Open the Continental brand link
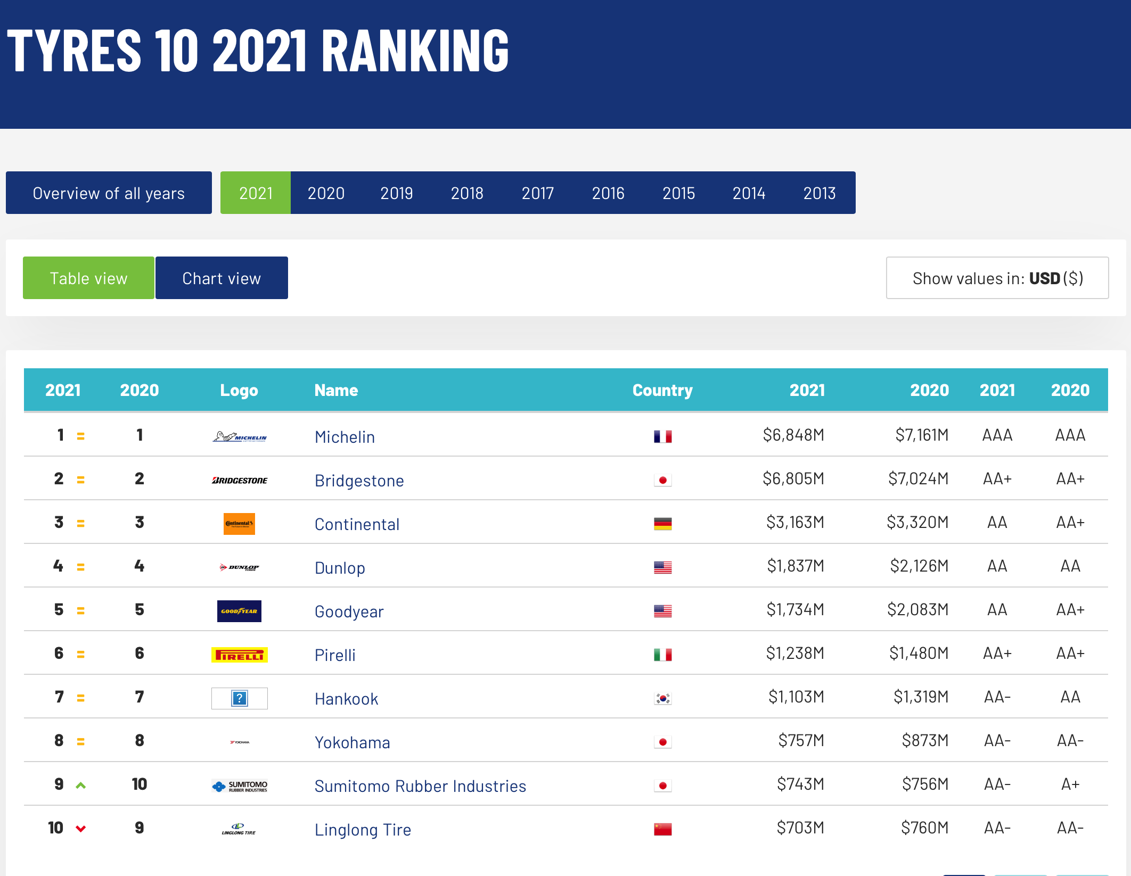 pyautogui.click(x=357, y=524)
